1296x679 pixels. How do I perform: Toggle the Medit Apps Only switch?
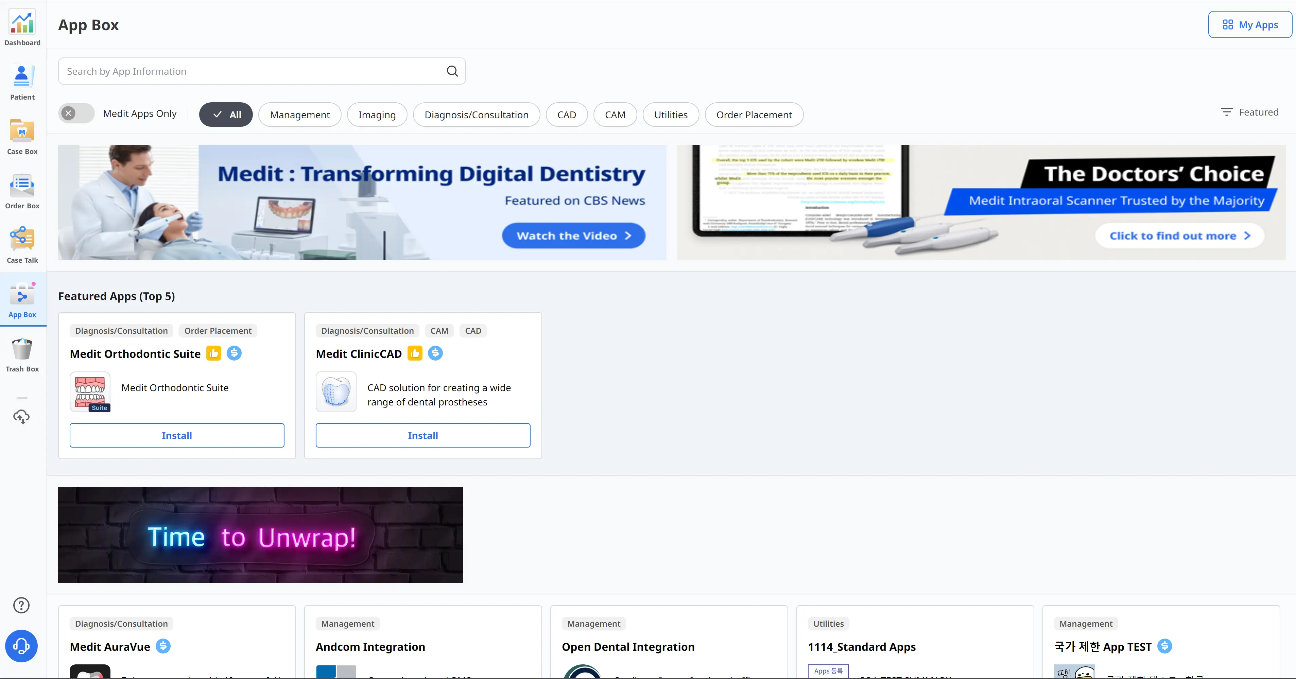coord(76,114)
